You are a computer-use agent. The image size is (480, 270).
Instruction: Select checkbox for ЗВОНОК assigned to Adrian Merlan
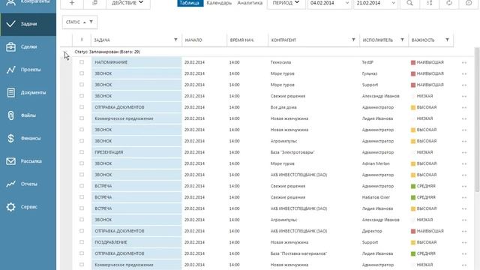pyautogui.click(x=82, y=163)
